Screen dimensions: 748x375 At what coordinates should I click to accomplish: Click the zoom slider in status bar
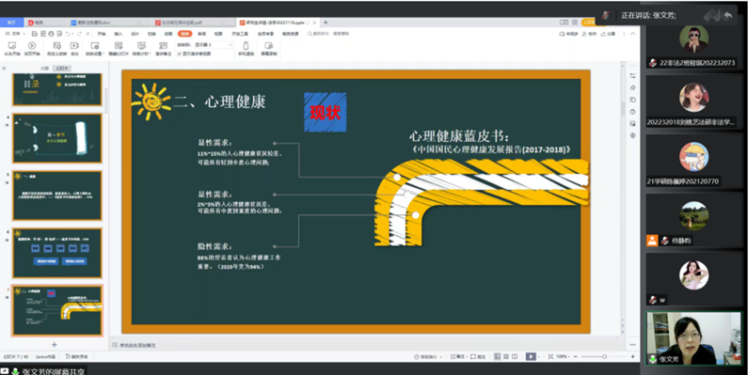604,356
